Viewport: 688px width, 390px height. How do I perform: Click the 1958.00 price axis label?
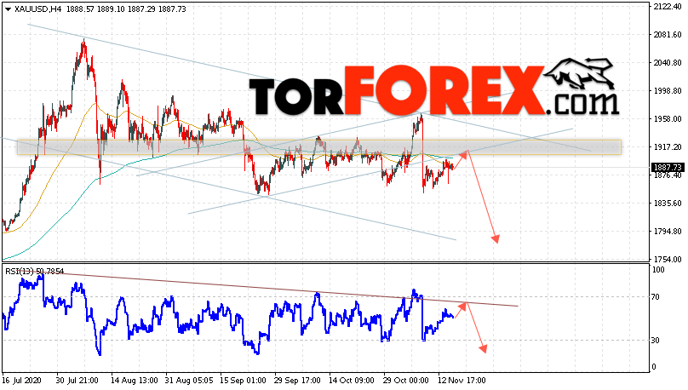tap(667, 119)
